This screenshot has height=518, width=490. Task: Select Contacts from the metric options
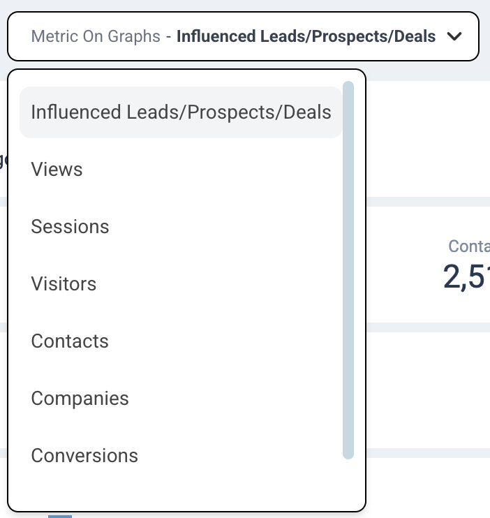coord(70,341)
